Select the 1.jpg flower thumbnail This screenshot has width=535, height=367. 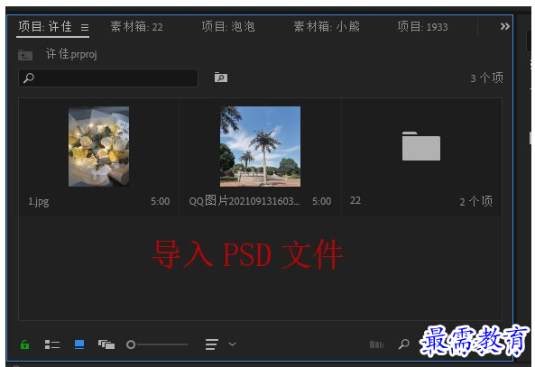coord(98,146)
